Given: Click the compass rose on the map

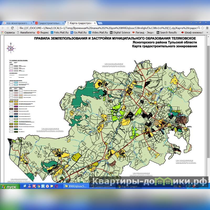Looking at the screenshot, I should 11,48.
